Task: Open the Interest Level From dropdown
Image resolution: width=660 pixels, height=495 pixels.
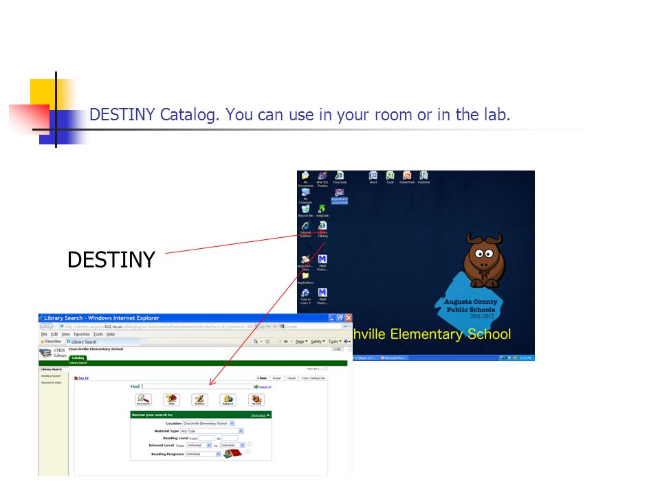Action: click(x=199, y=445)
